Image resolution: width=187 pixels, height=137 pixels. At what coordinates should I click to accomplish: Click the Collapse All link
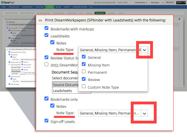[12, 22]
